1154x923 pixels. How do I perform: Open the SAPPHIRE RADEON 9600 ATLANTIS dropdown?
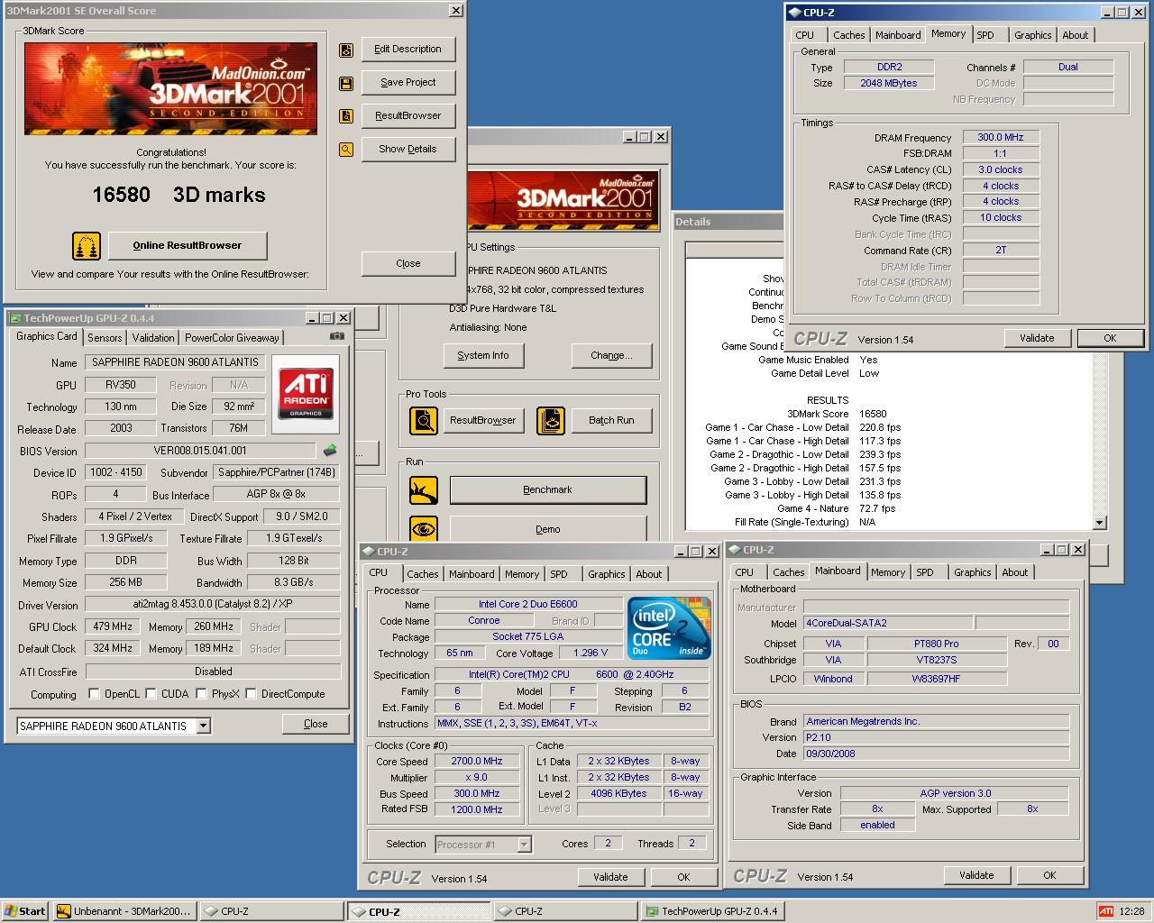203,726
